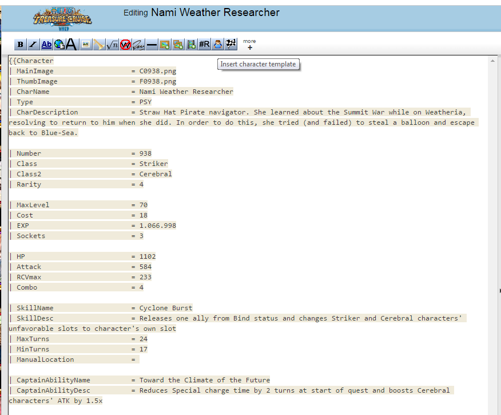501x415 pixels.
Task: Insert headline with large A icon
Action: 71,45
